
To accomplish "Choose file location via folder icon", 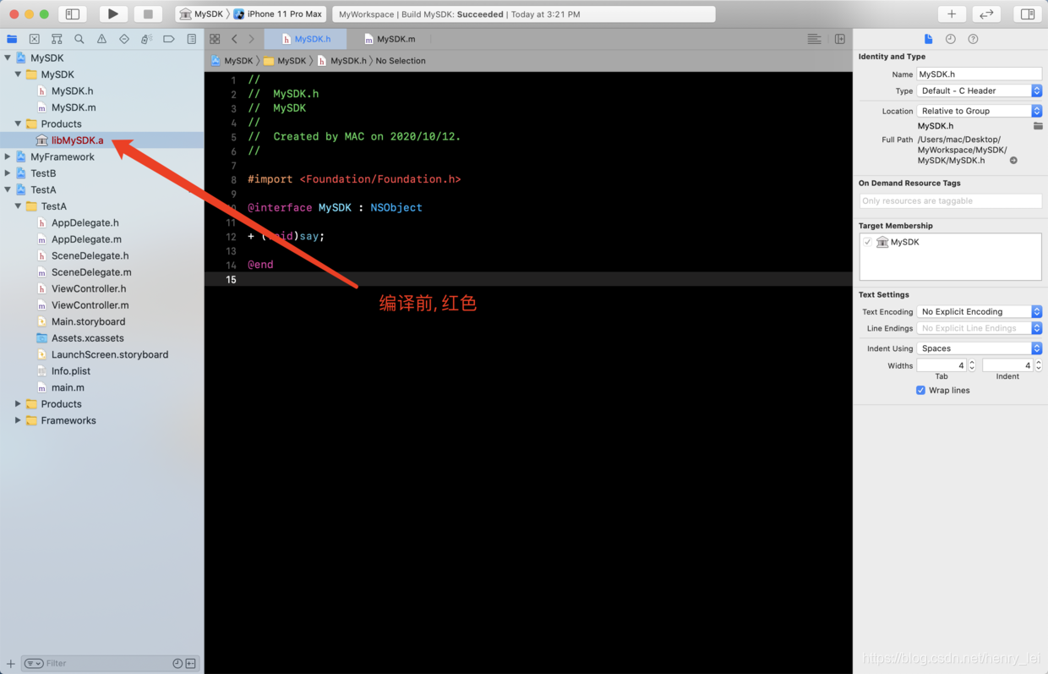I will point(1038,126).
